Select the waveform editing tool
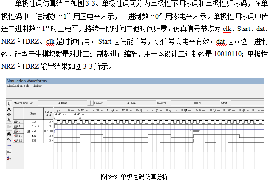 coord(9,114)
